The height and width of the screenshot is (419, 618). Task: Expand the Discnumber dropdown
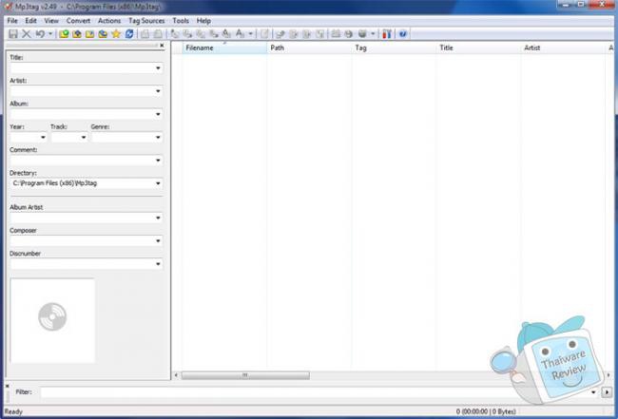coord(158,264)
